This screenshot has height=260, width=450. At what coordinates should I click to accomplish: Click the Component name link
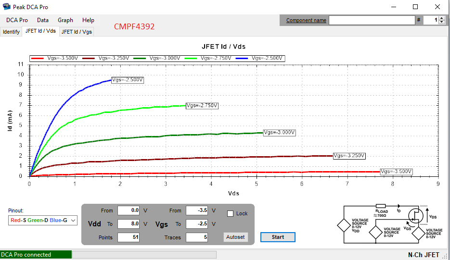coord(306,20)
